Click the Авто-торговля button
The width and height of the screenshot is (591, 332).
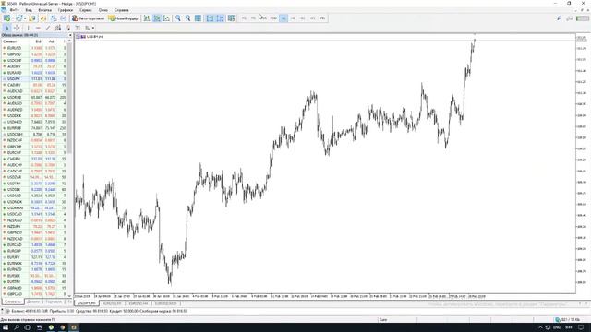point(89,18)
